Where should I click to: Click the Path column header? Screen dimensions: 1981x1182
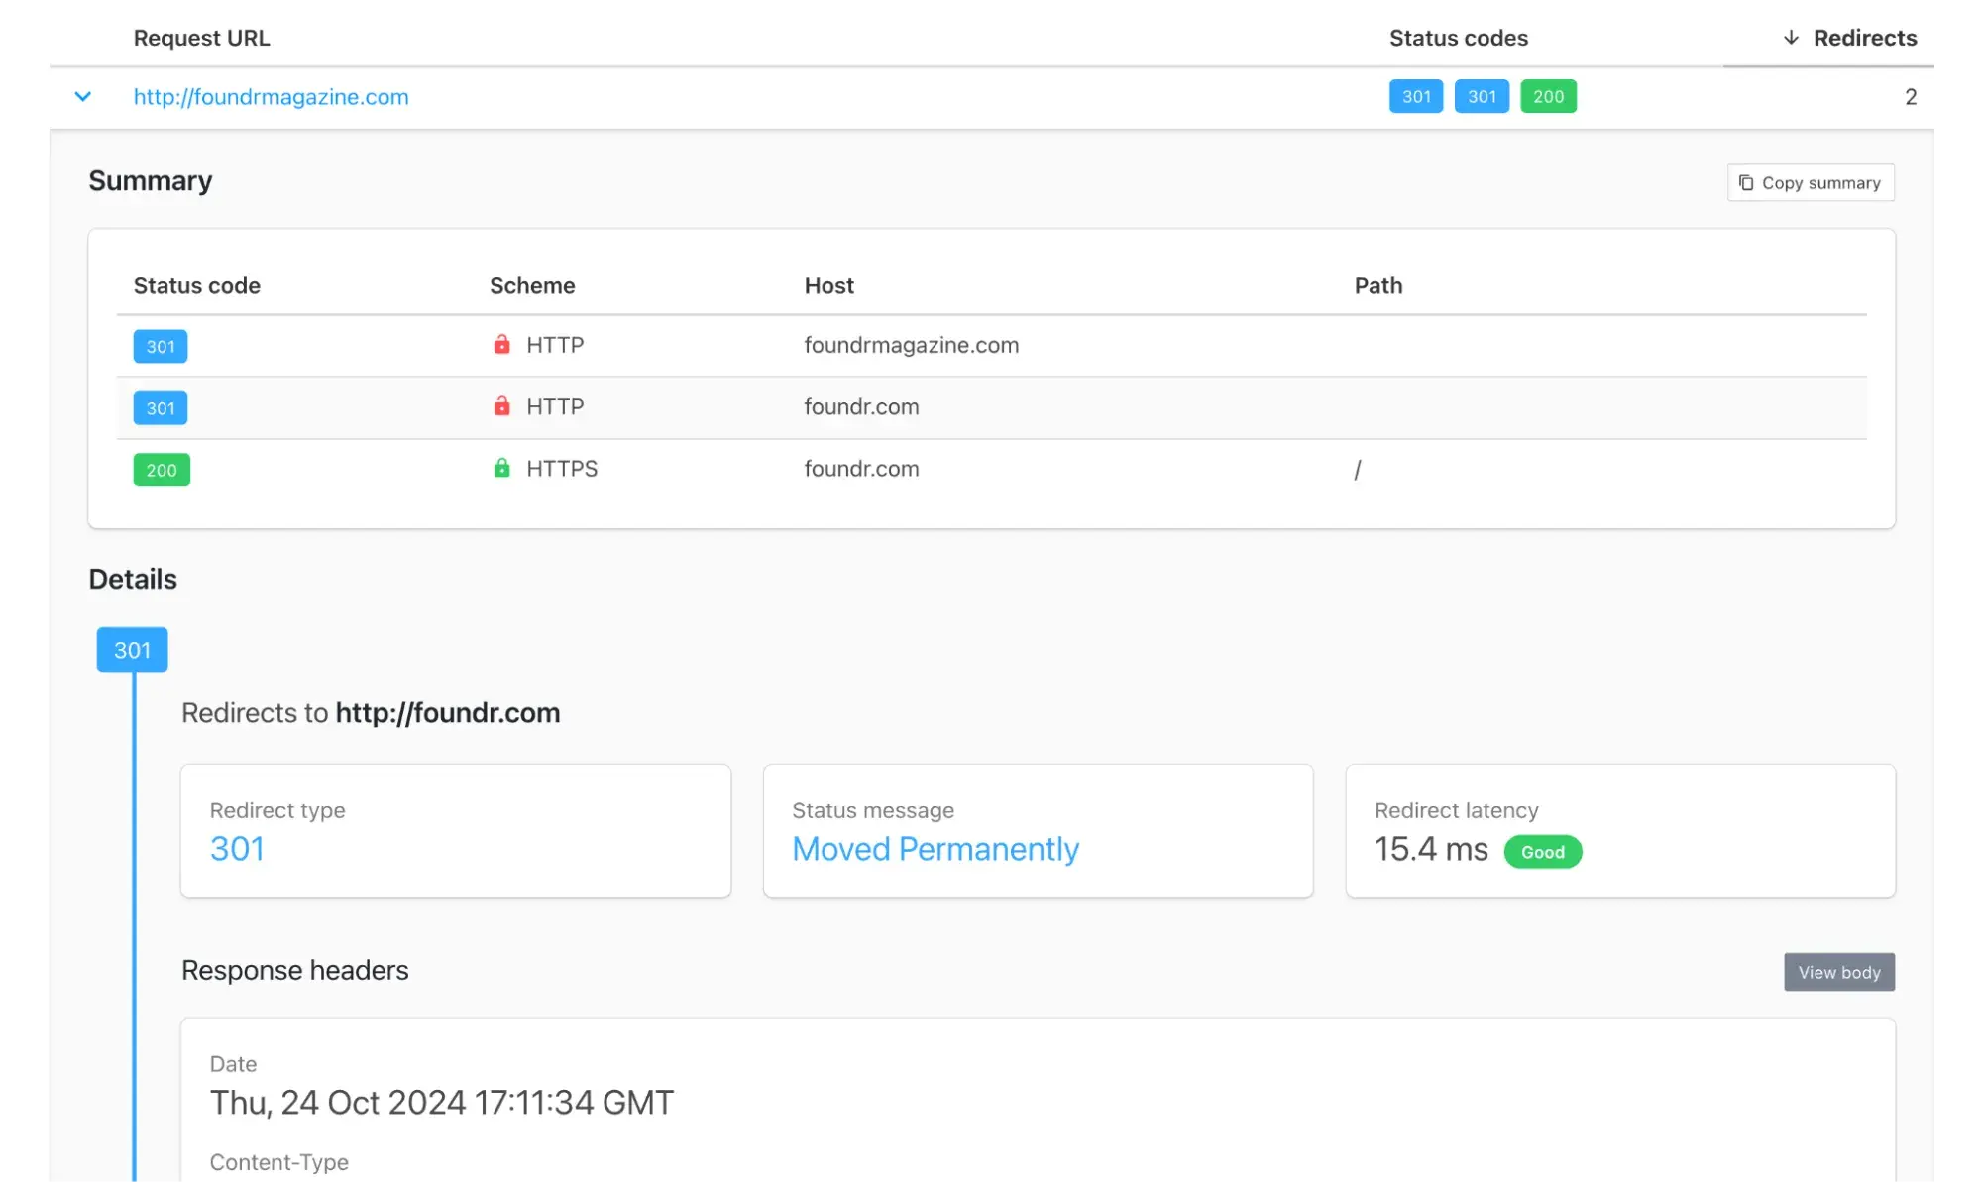coord(1378,286)
